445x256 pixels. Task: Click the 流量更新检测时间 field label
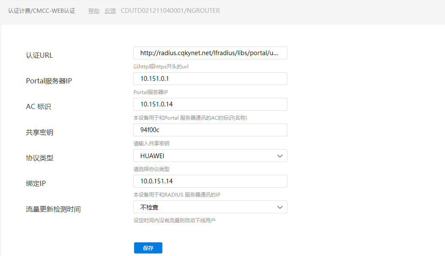click(53, 209)
